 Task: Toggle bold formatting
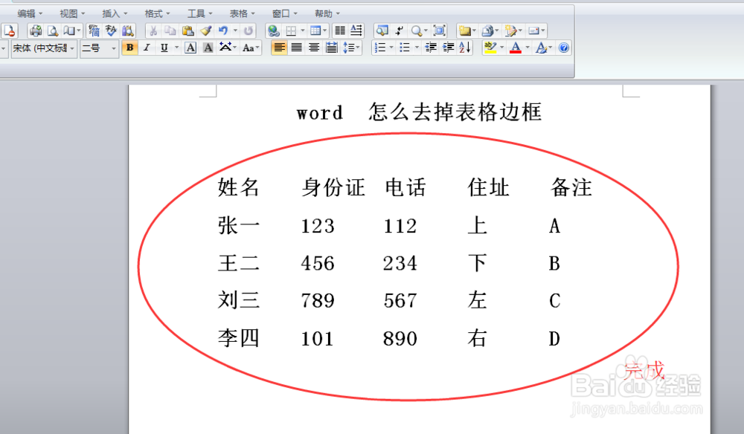click(129, 48)
